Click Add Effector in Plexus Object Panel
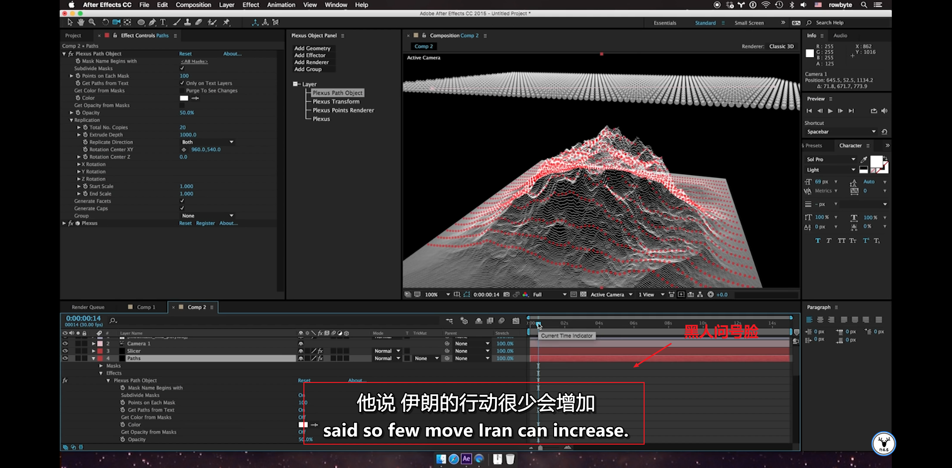The image size is (952, 468). point(310,55)
